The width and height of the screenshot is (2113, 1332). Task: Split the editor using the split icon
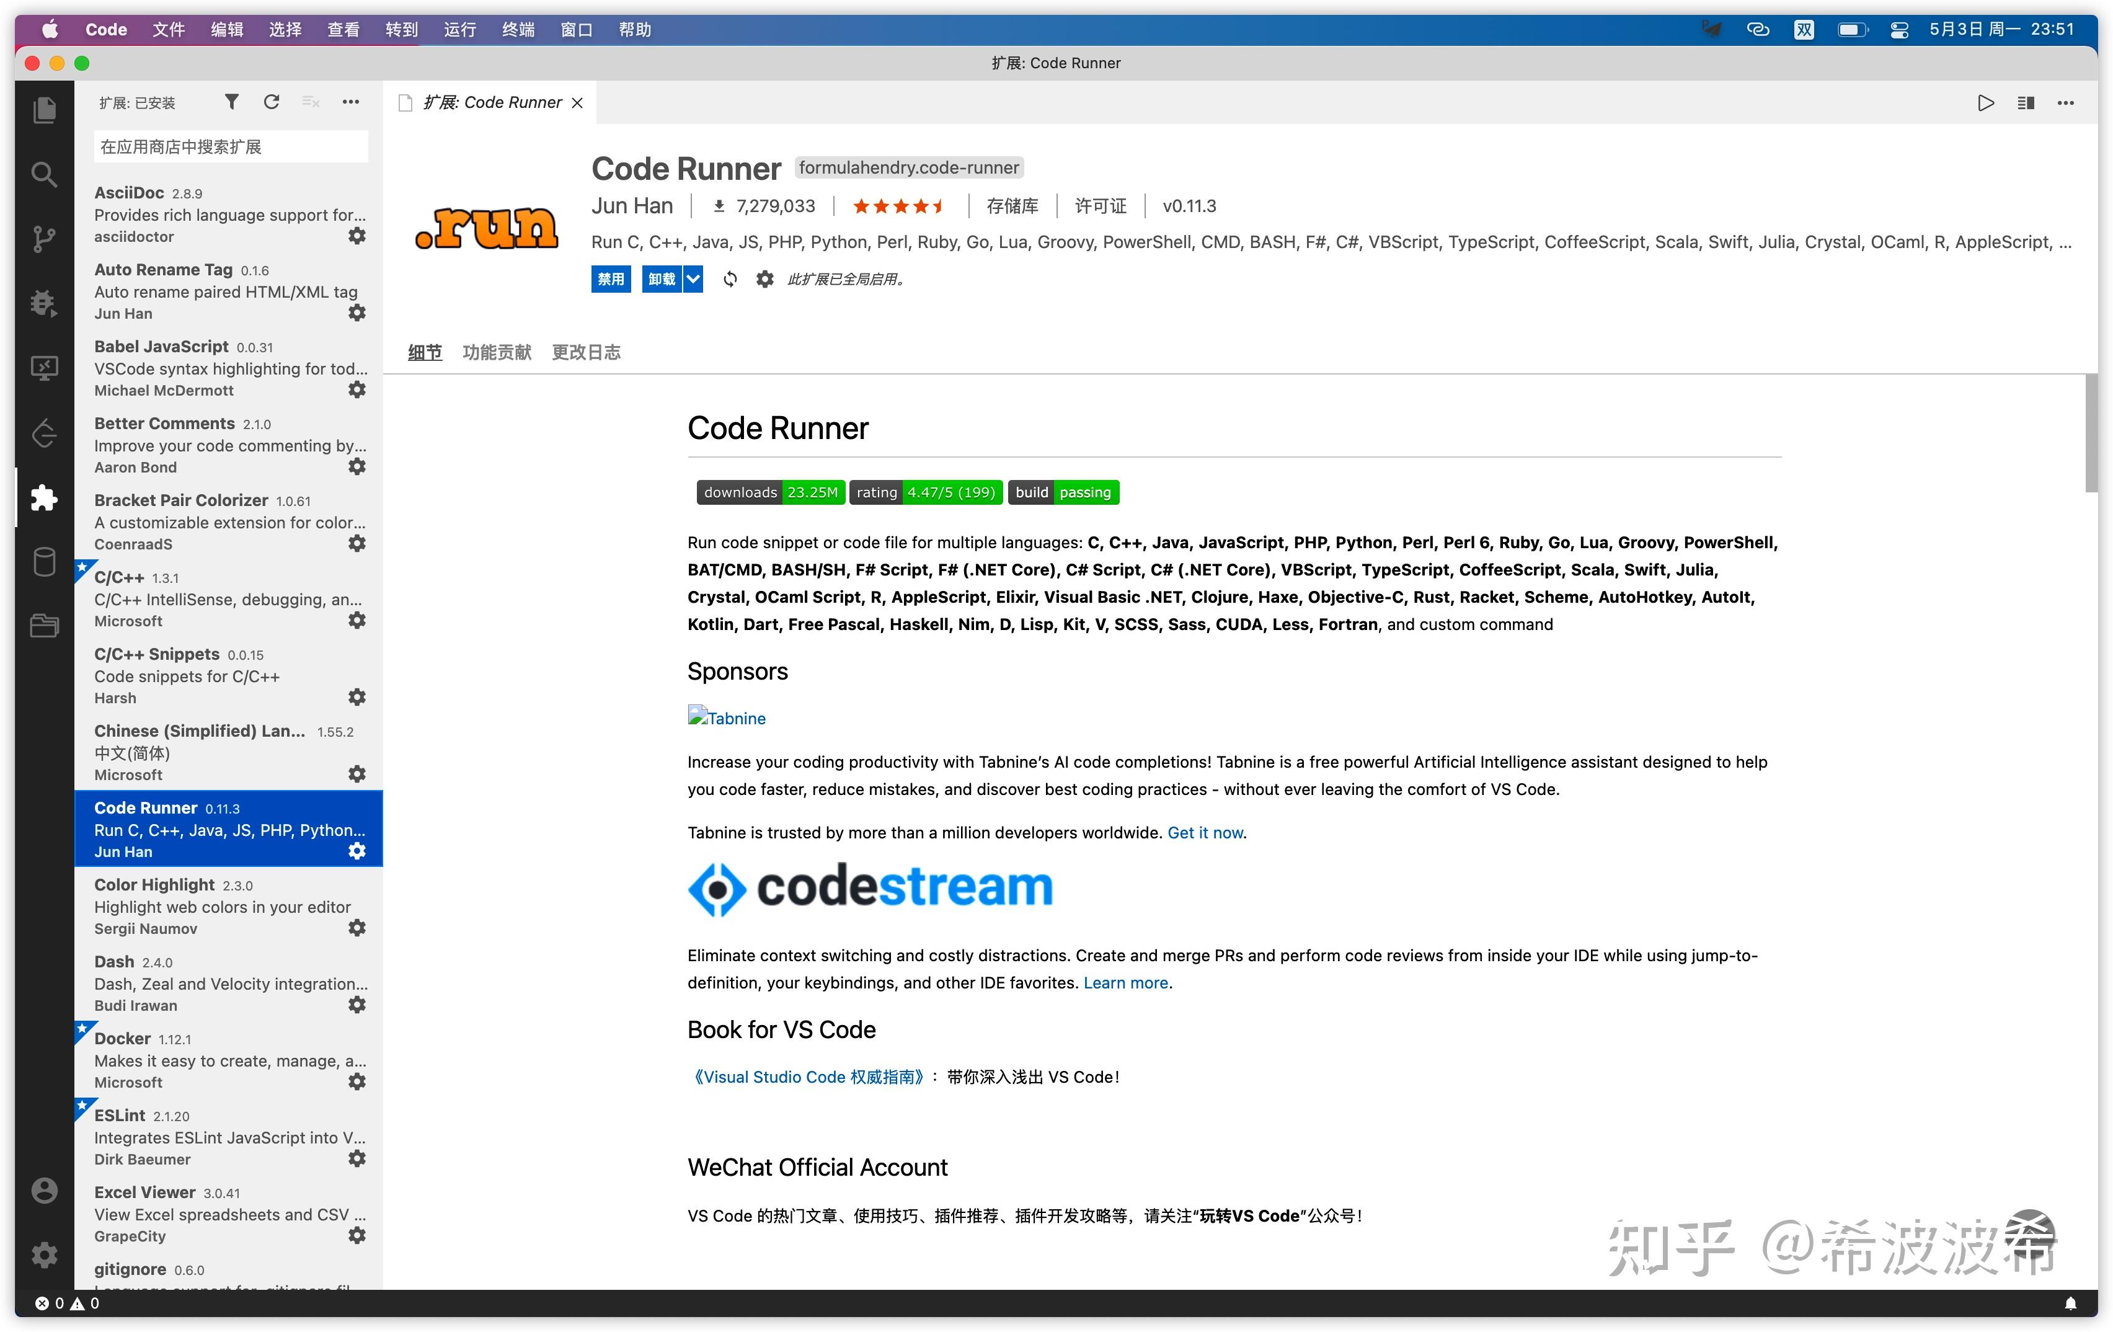[x=2026, y=103]
